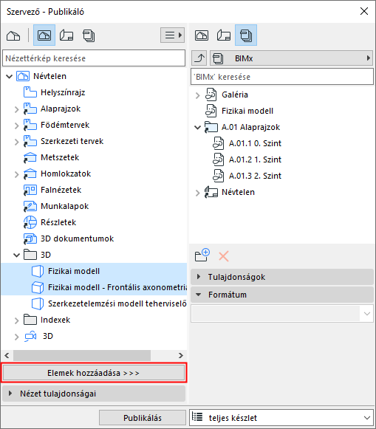Click the 3D camera icon at tree bottom
The width and height of the screenshot is (376, 429).
coord(30,336)
